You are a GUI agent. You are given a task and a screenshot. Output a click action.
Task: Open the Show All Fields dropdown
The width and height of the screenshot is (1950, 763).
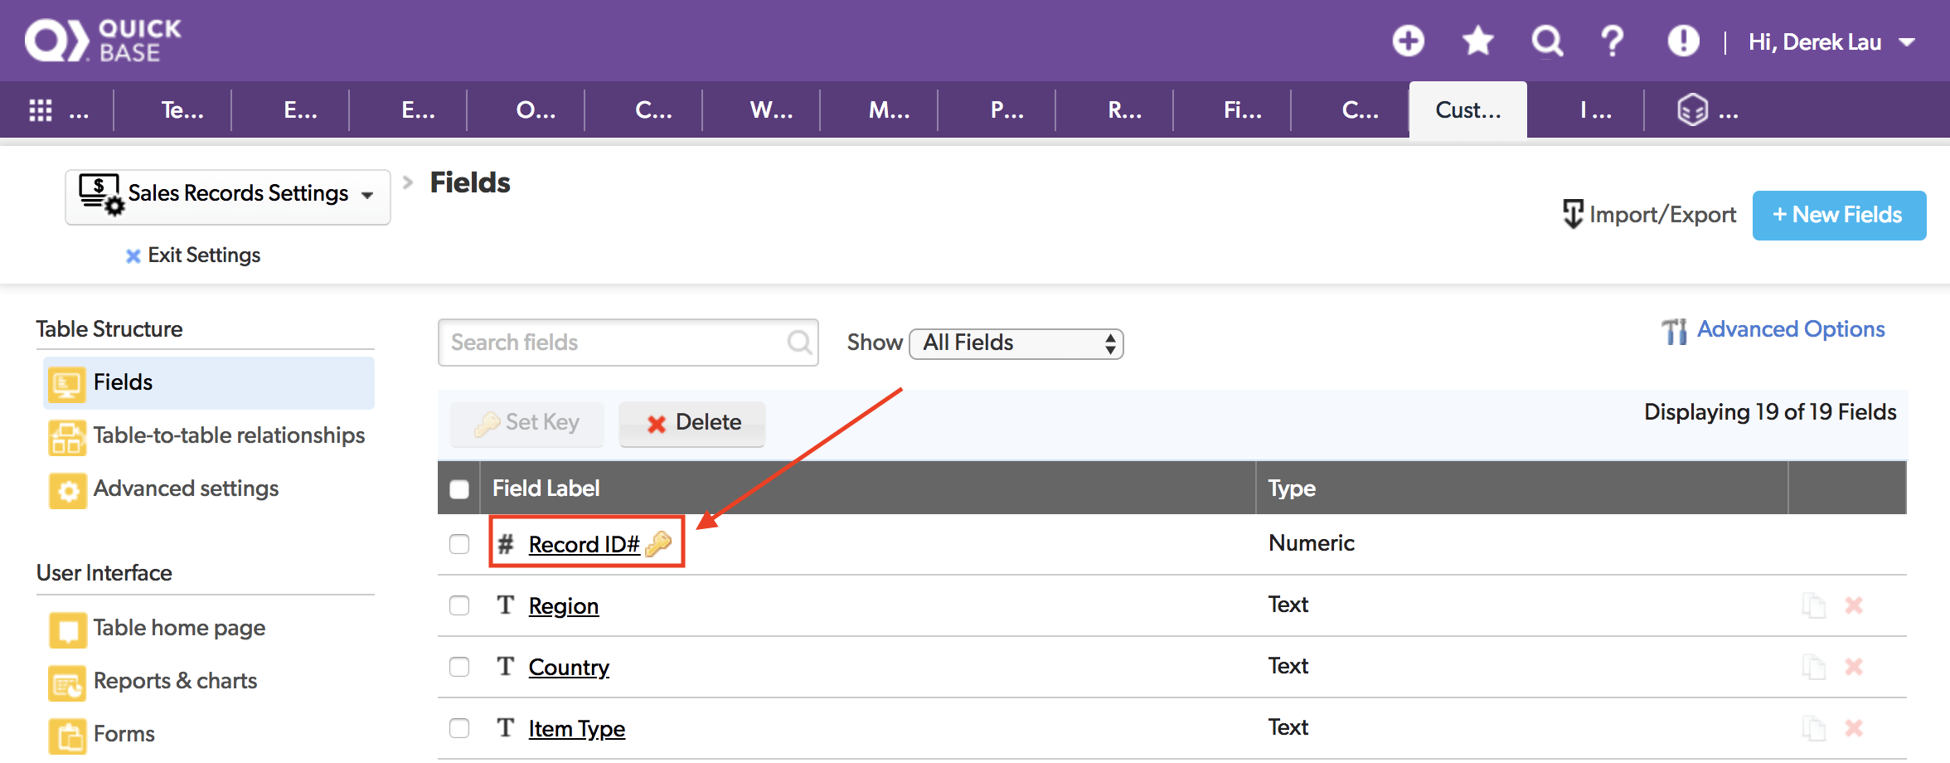[1016, 343]
